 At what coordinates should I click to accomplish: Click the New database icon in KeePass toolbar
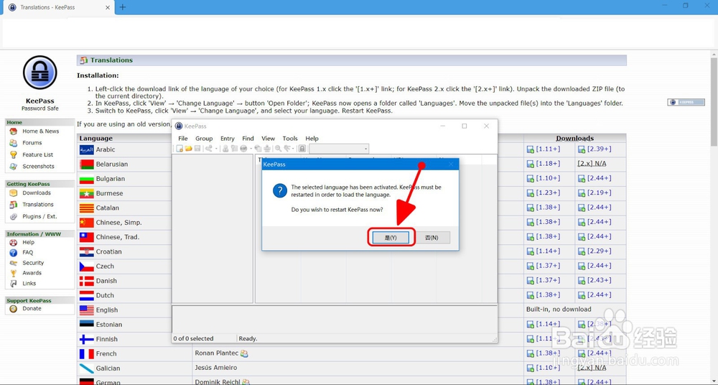click(179, 149)
